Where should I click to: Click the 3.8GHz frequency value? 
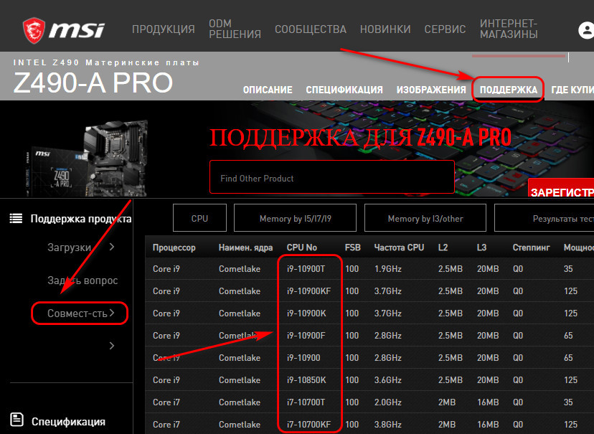click(388, 425)
